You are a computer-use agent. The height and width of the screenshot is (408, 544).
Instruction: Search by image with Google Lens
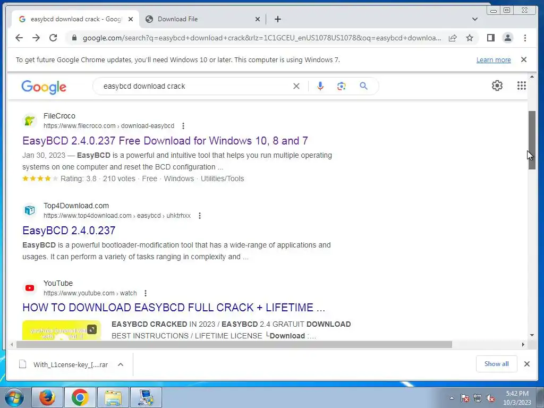tap(342, 86)
